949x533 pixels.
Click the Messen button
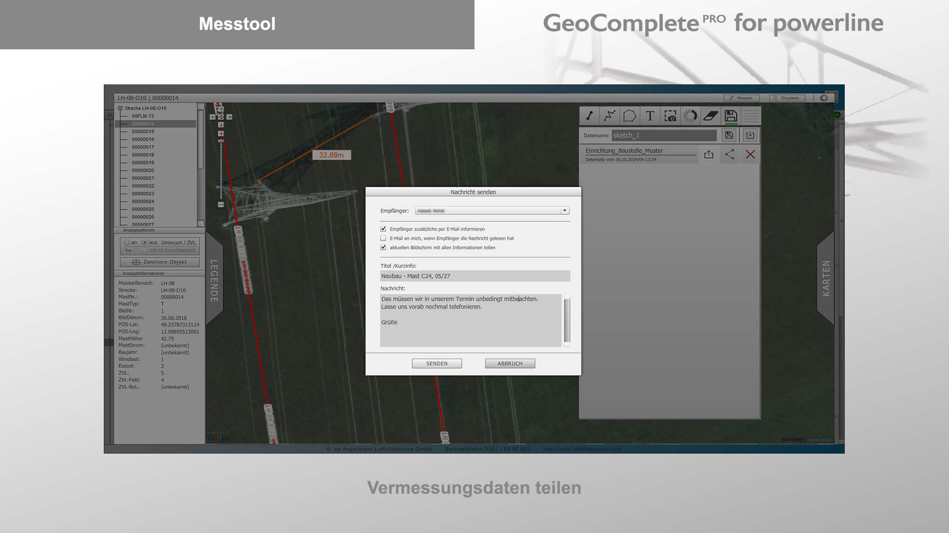pos(741,98)
